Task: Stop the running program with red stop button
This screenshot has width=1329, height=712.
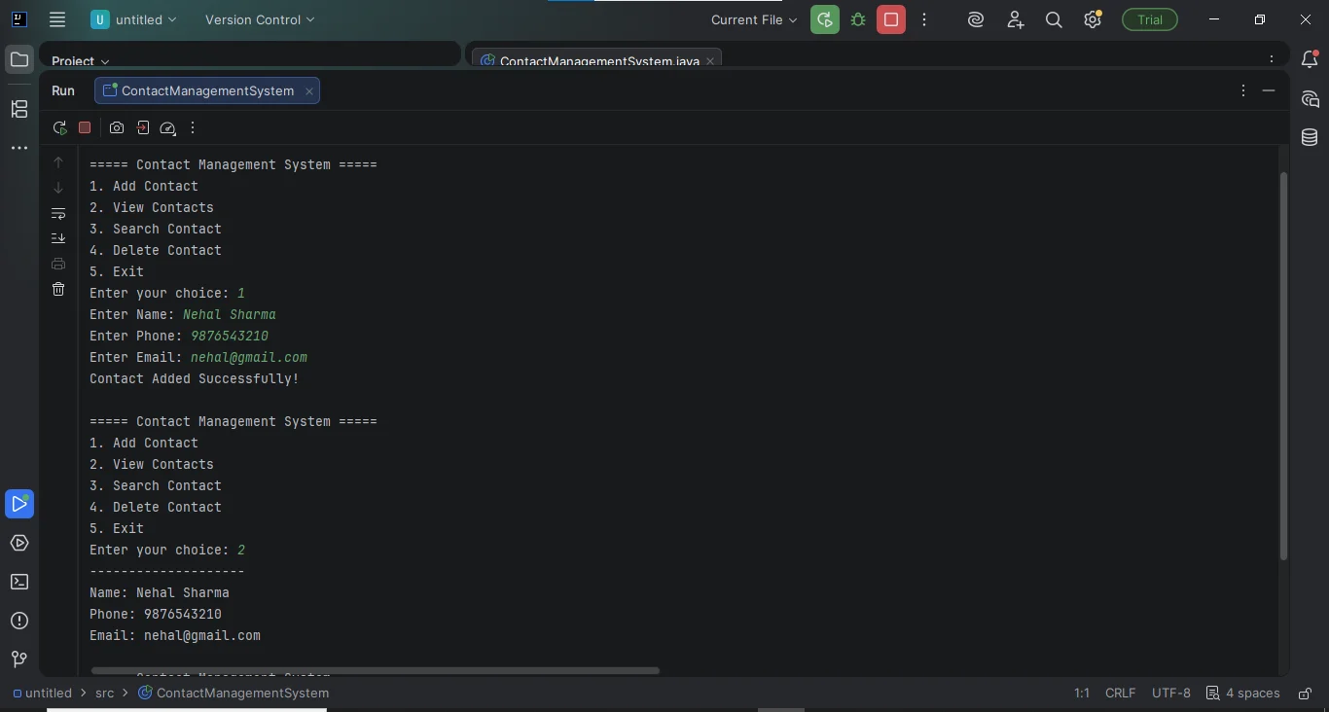Action: (x=891, y=19)
